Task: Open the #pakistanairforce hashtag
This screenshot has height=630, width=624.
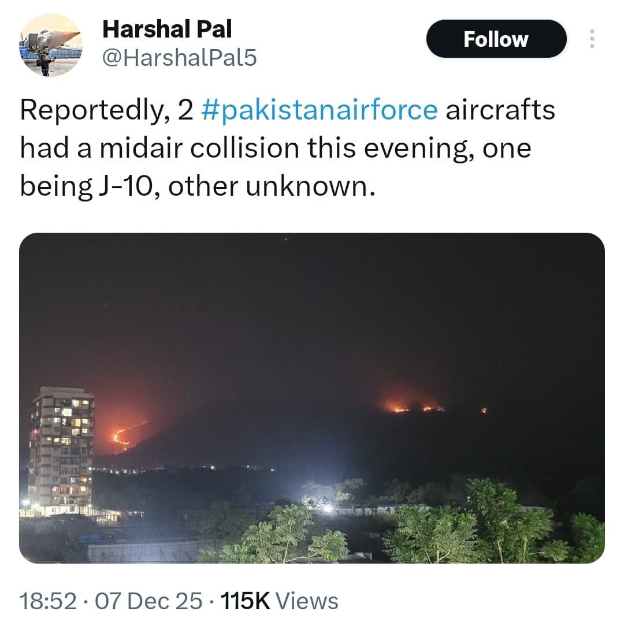Action: [319, 110]
